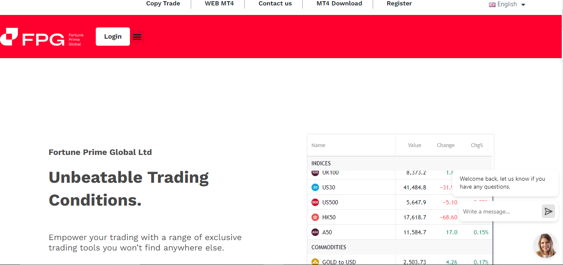
Task: Click the Welcome back chat bubble
Action: pyautogui.click(x=505, y=183)
